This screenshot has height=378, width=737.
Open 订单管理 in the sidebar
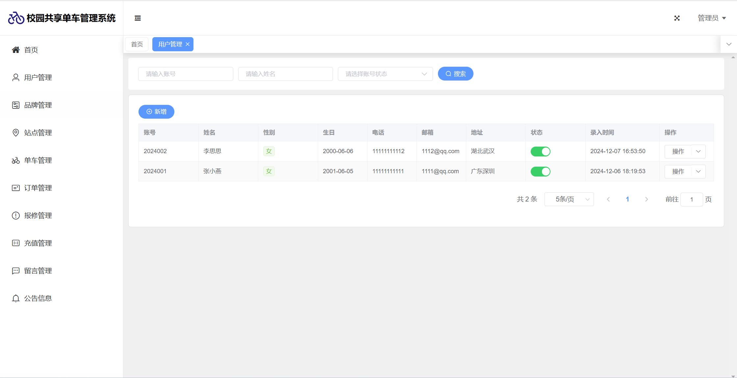coord(38,188)
